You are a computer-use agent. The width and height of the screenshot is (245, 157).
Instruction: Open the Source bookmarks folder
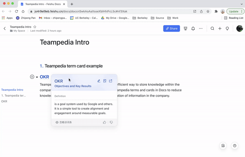tap(157, 18)
